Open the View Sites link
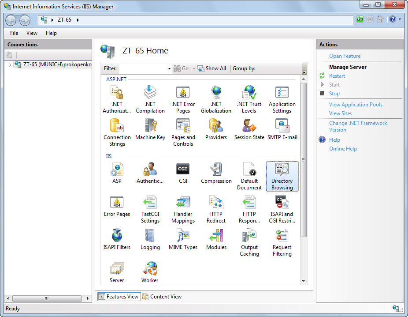The width and height of the screenshot is (408, 317). [340, 113]
